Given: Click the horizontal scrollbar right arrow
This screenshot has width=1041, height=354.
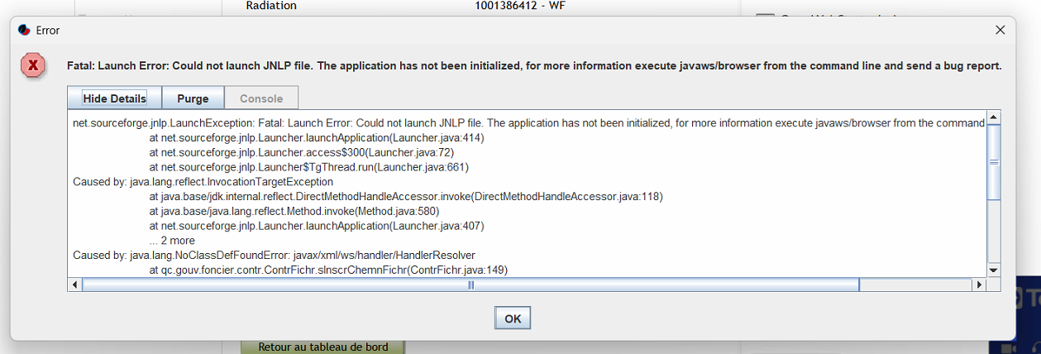Looking at the screenshot, I should pyautogui.click(x=980, y=285).
